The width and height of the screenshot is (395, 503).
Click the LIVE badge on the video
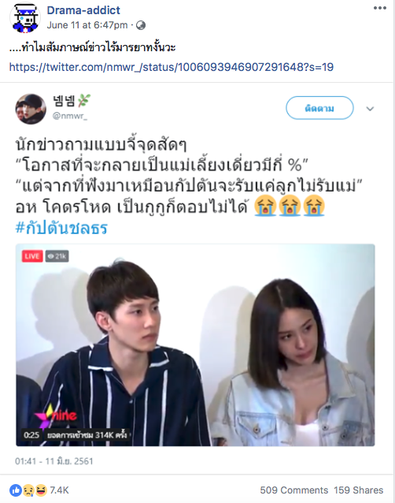coord(32,256)
